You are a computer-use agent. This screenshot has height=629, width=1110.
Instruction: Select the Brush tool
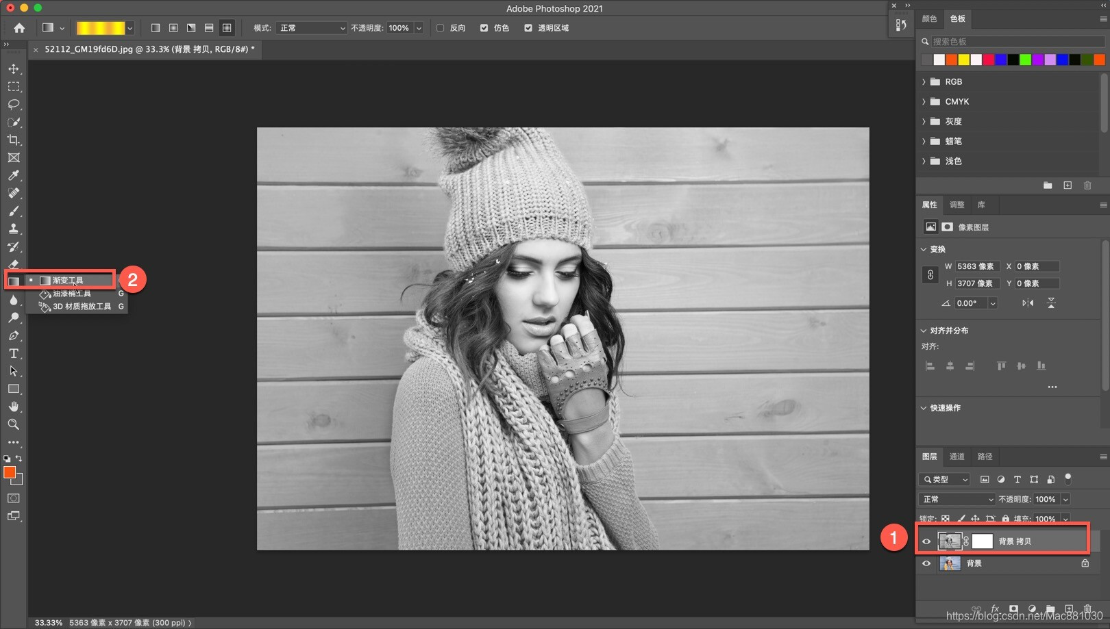point(14,211)
